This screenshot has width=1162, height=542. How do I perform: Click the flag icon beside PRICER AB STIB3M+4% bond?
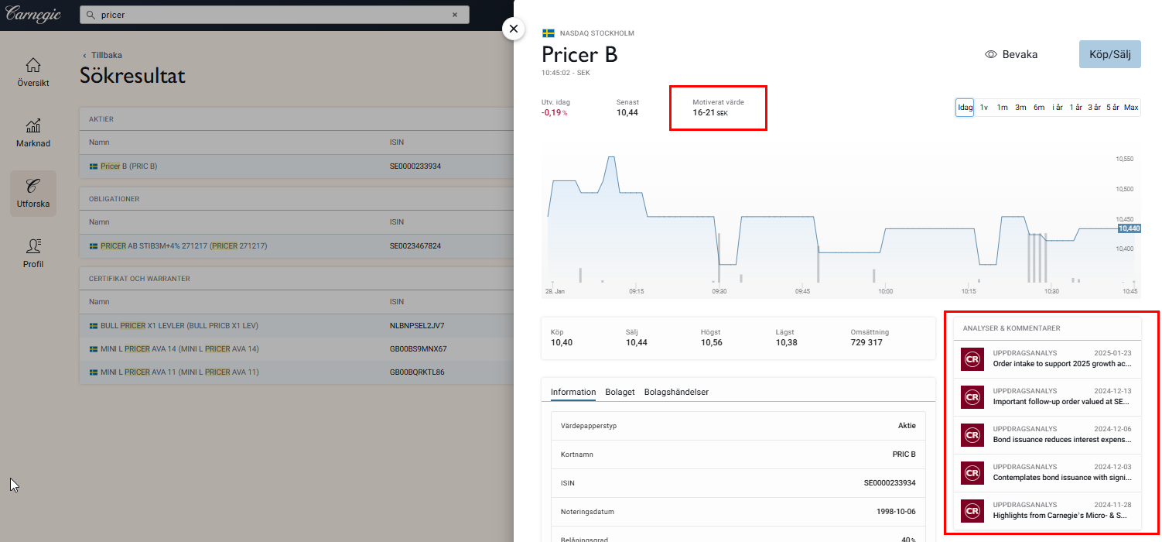tap(94, 245)
